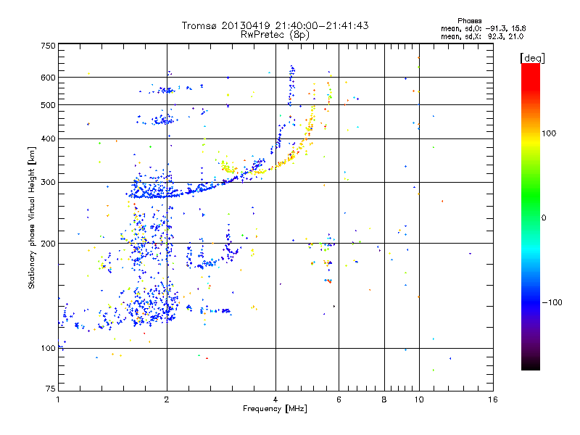Click the y-axis tick label '750'
Image resolution: width=580 pixels, height=435 pixels.
coord(48,46)
